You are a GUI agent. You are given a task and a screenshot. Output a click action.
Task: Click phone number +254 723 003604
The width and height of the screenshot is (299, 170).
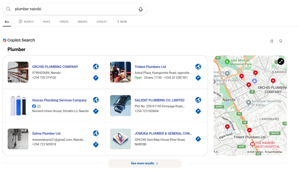(147, 111)
